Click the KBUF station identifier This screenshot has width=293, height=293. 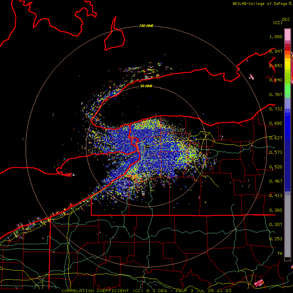click(182, 291)
